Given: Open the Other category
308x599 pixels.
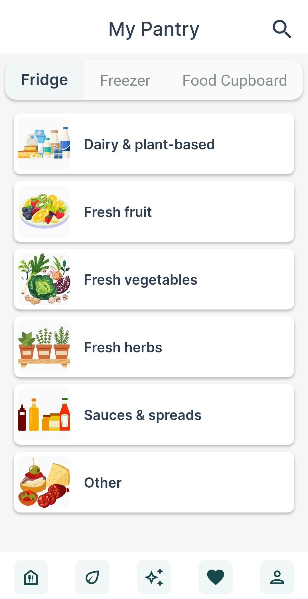Looking at the screenshot, I should point(154,482).
